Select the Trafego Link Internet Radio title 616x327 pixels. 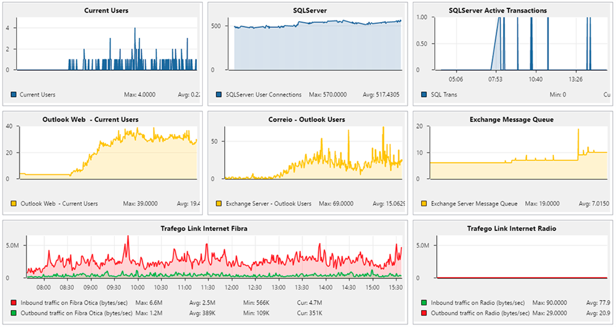click(x=511, y=229)
